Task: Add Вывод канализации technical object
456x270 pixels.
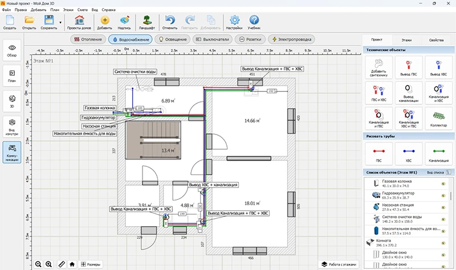Action: tap(409, 93)
